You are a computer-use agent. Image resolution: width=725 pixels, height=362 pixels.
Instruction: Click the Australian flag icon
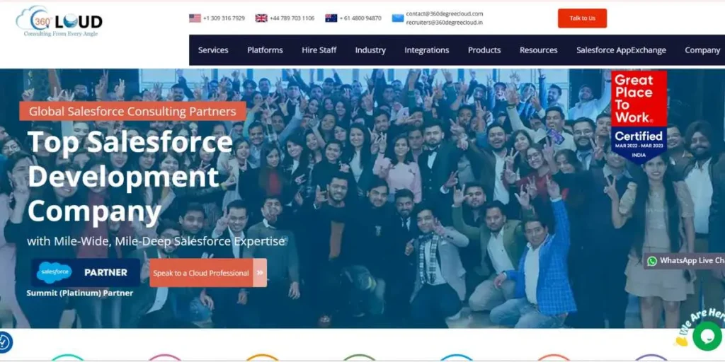tap(331, 18)
